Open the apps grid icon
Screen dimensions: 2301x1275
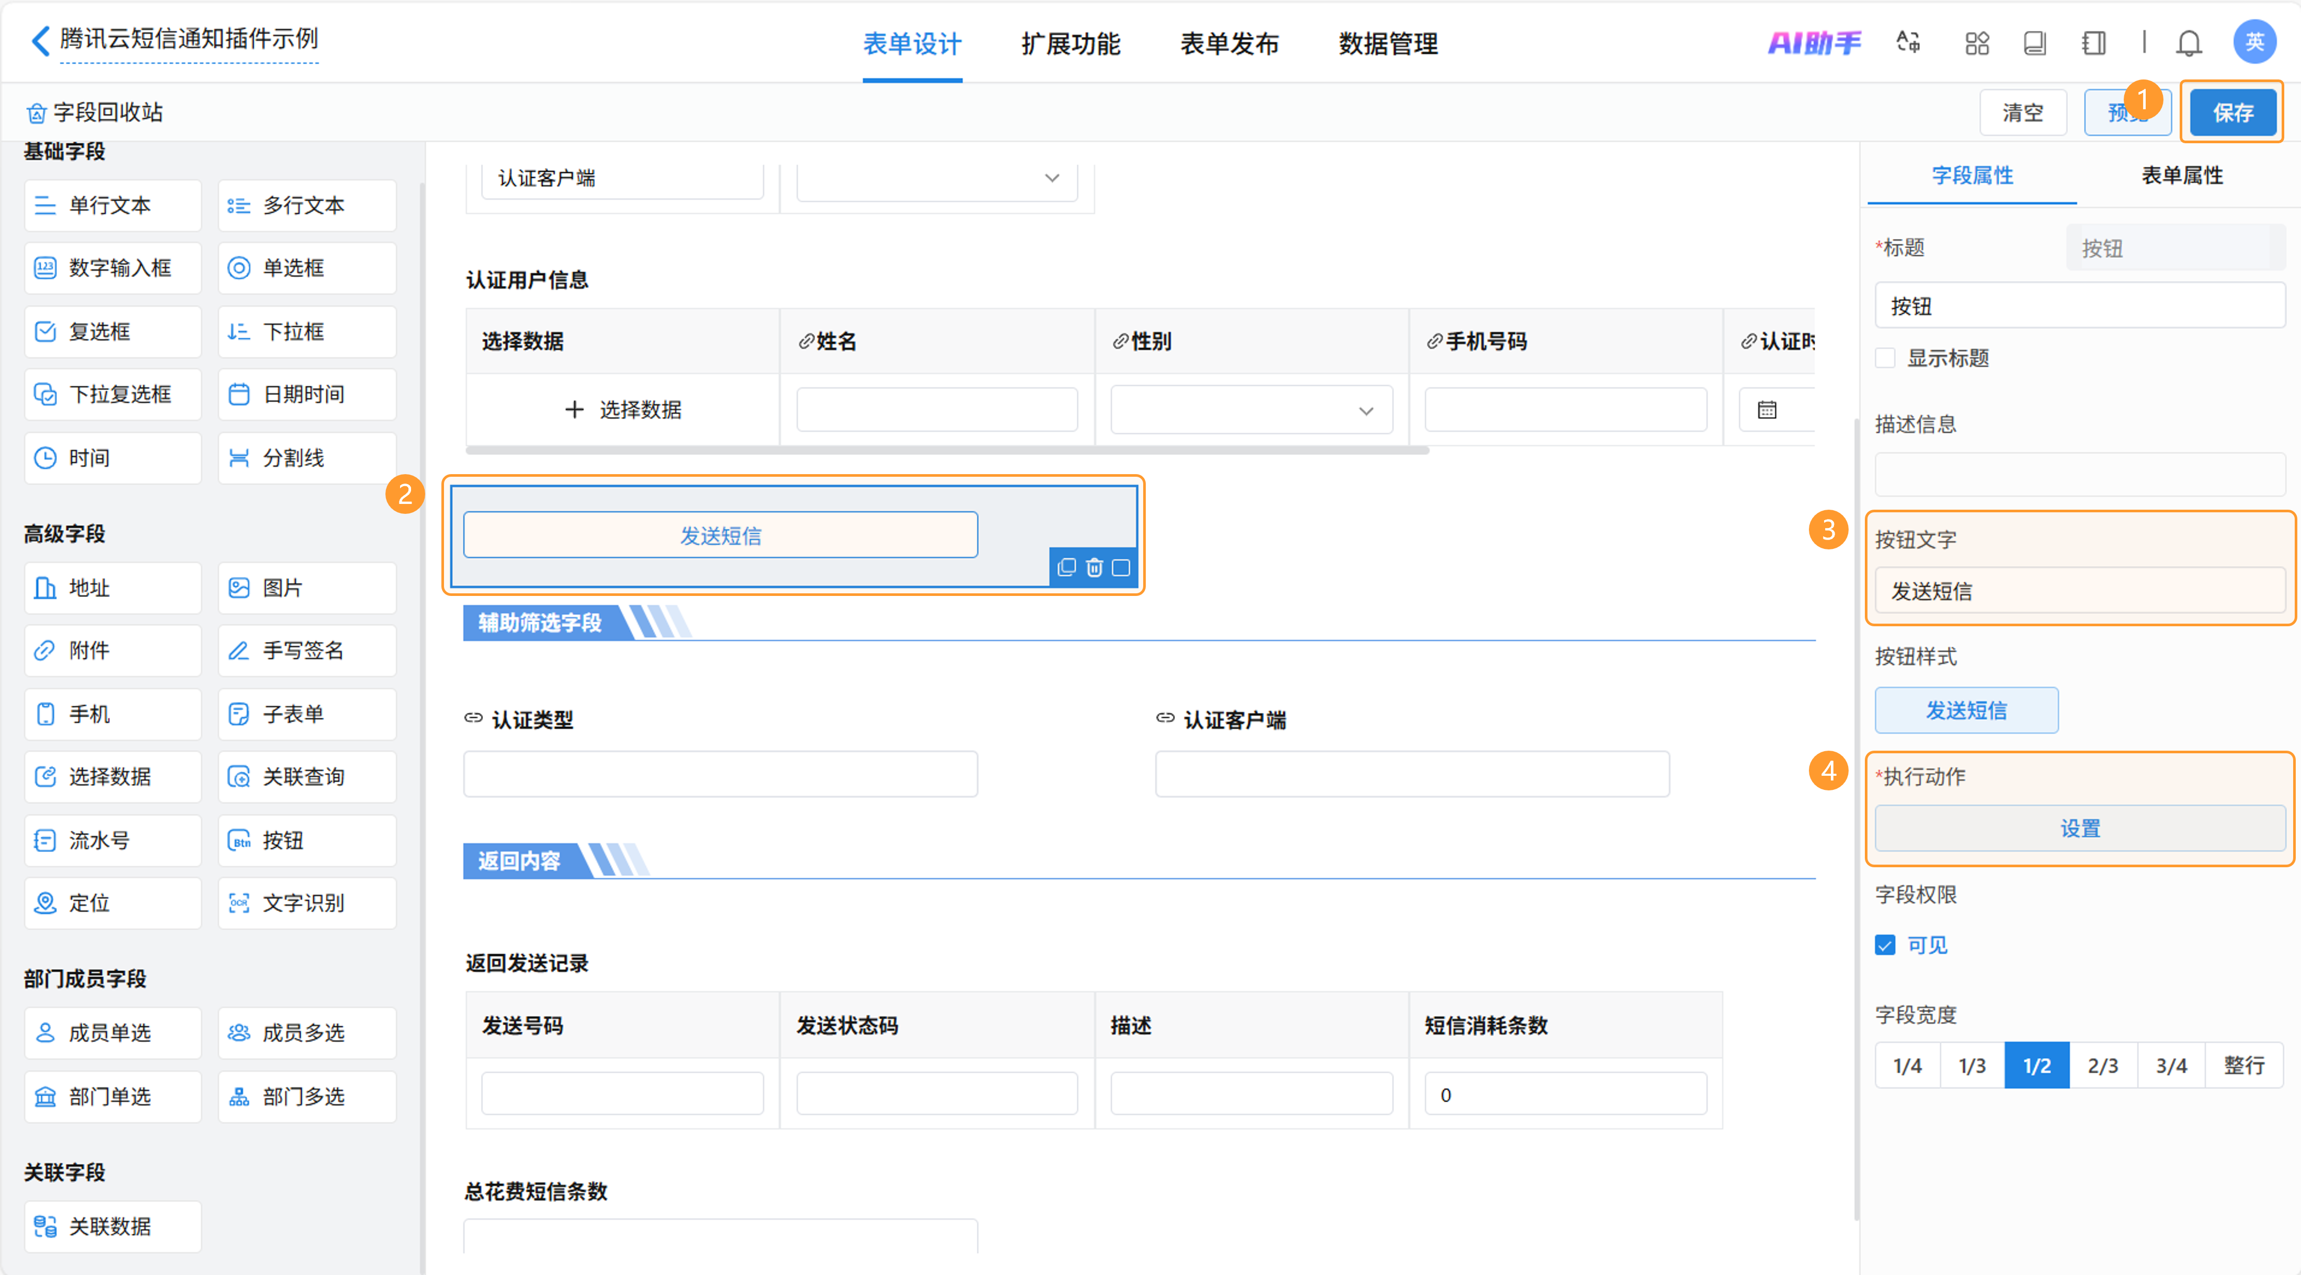(1977, 43)
